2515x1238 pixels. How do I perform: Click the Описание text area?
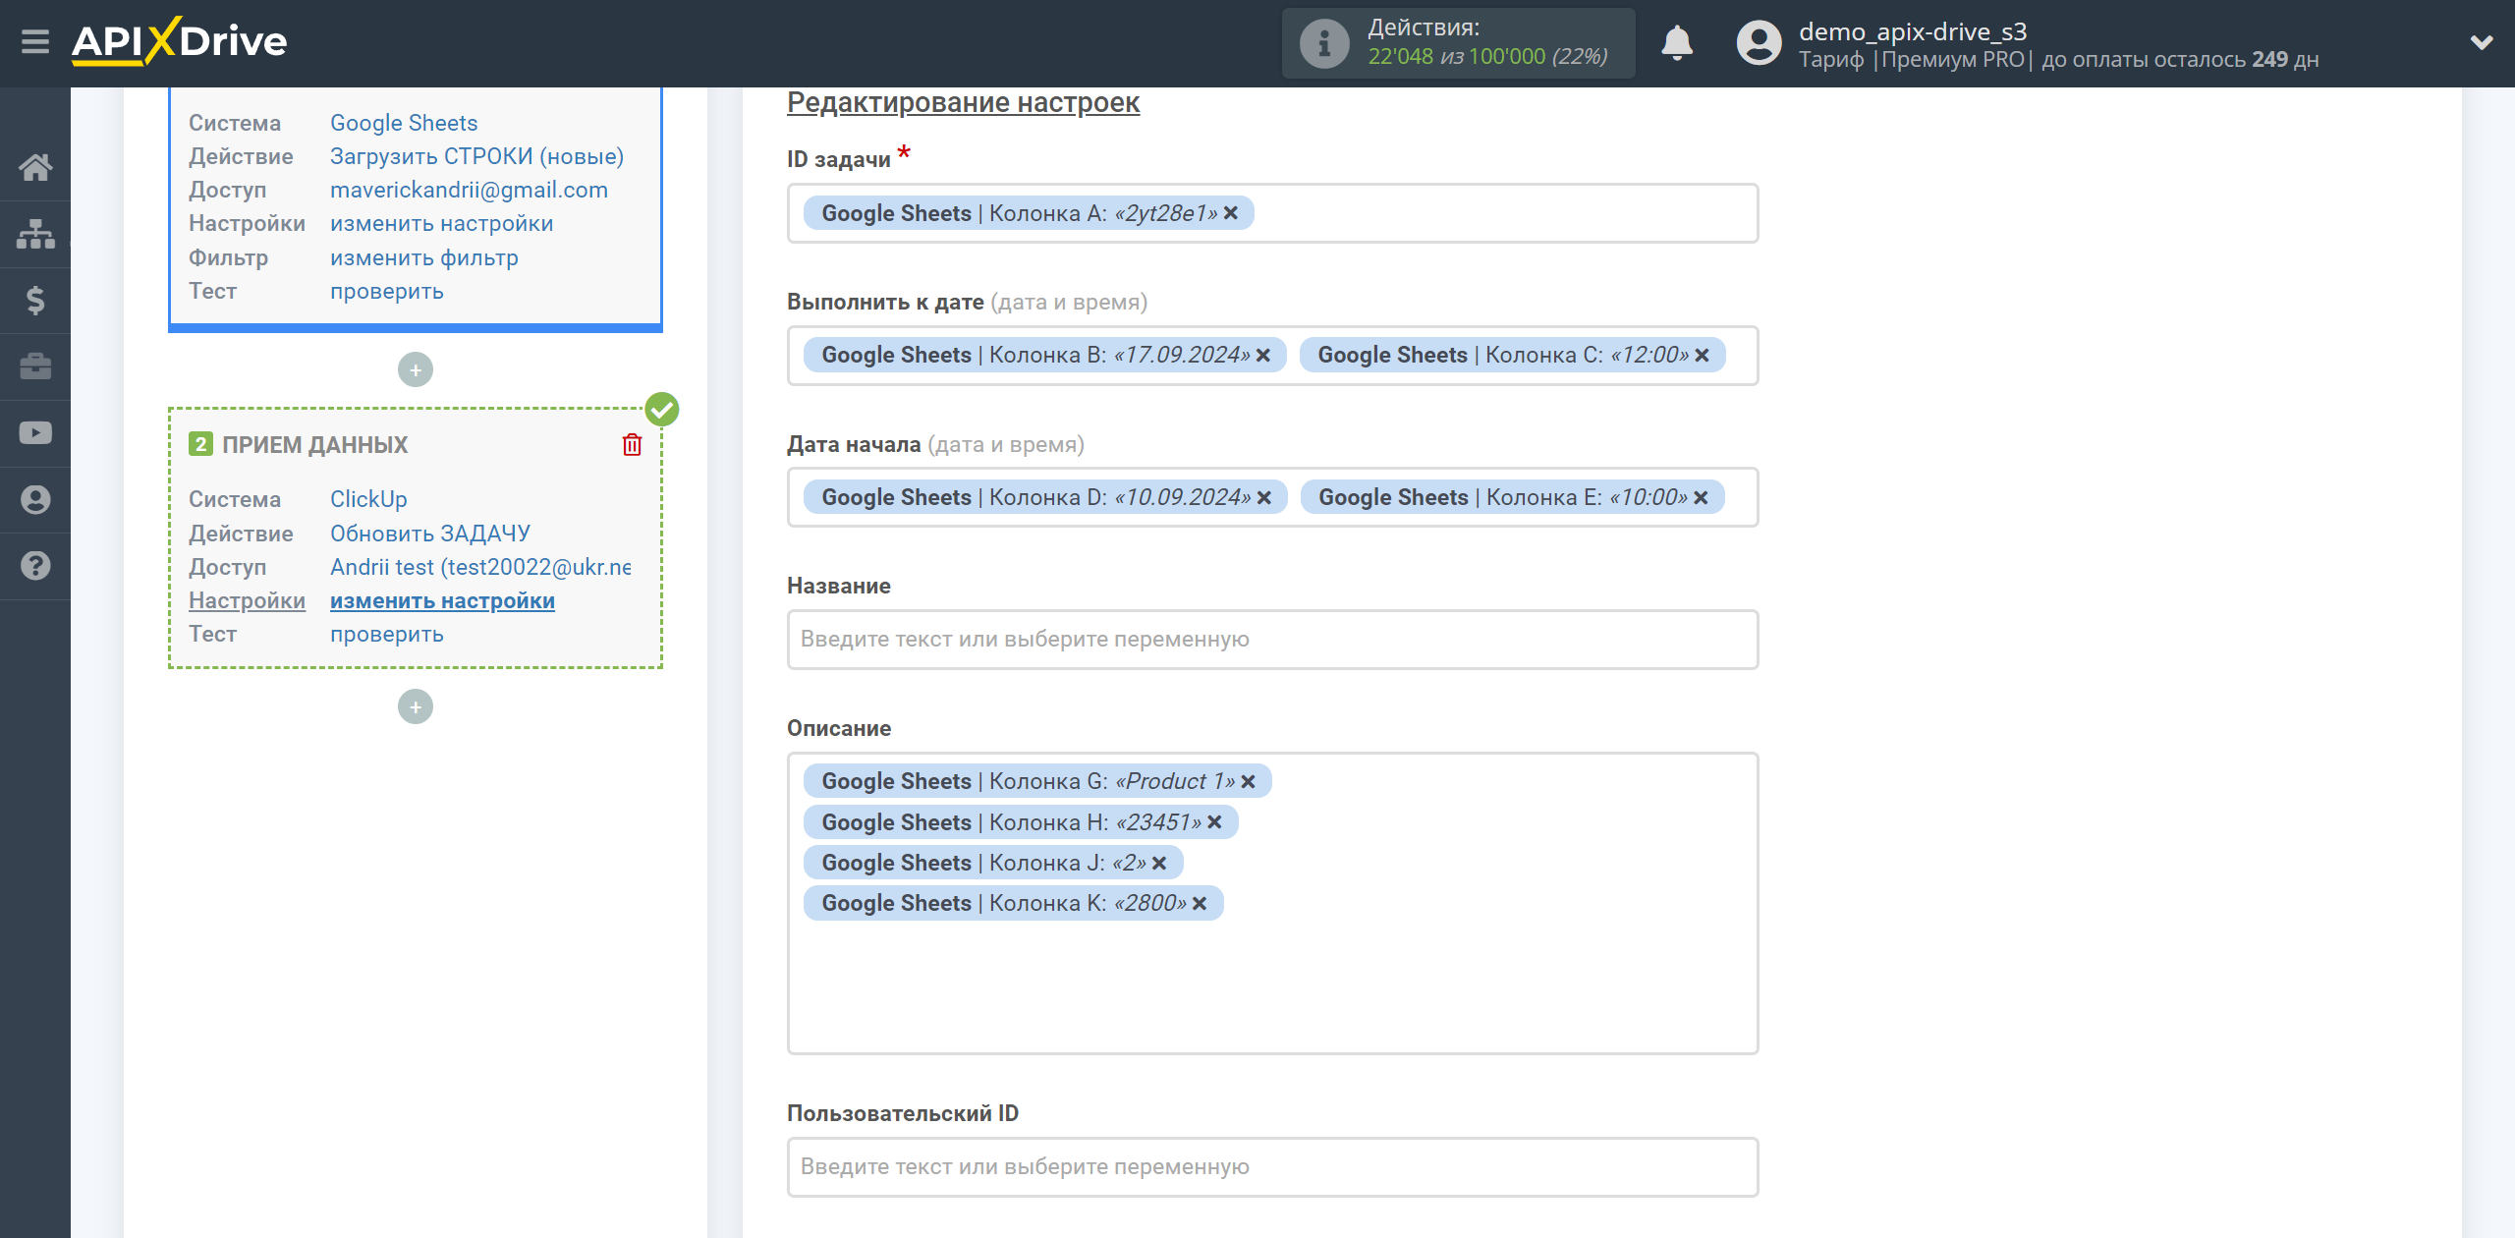[x=1272, y=904]
